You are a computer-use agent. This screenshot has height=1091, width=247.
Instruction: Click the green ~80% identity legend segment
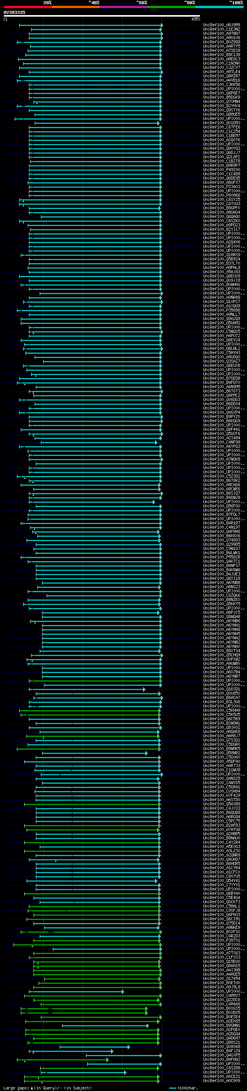pos(171,7)
